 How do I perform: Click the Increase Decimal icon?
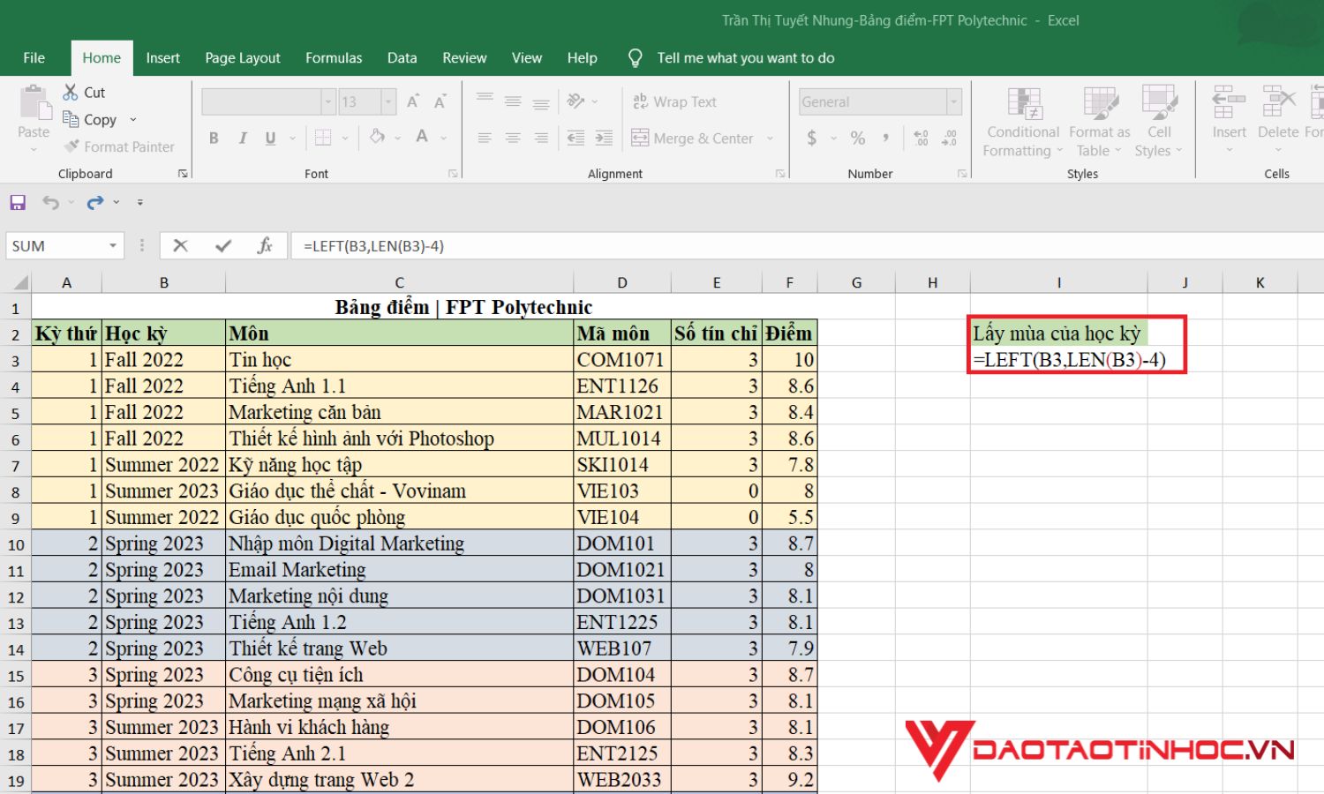[920, 138]
